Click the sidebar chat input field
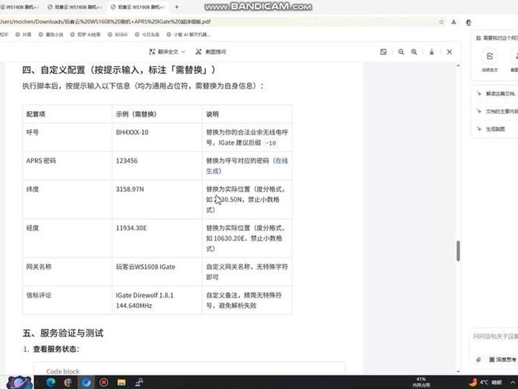The width and height of the screenshot is (518, 389). click(x=495, y=336)
